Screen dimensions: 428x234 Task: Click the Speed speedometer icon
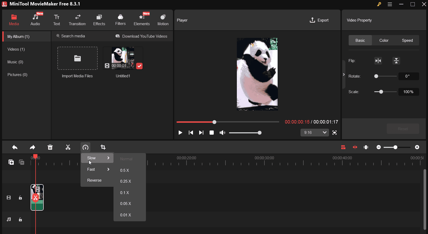(85, 147)
